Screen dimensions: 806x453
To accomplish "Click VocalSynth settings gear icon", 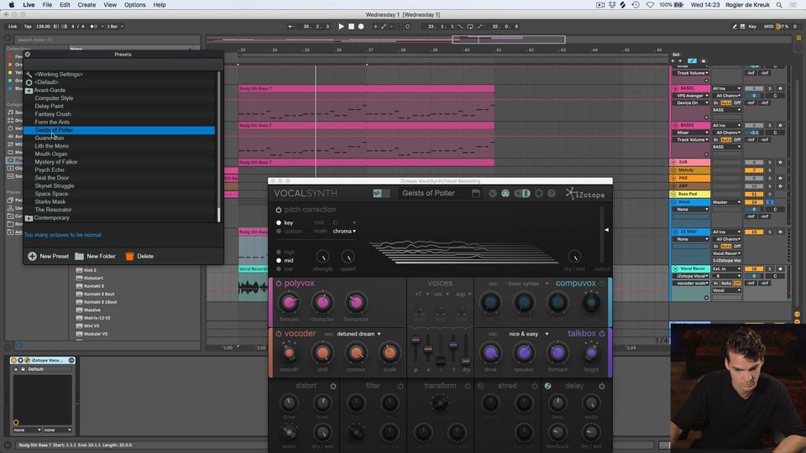I will pos(539,194).
